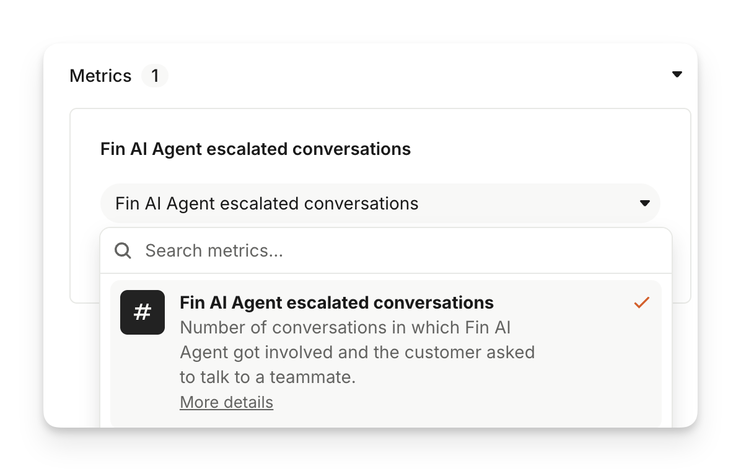Image resolution: width=741 pixels, height=471 pixels.
Task: Click the metric description about teammate requests
Action: pos(357,352)
